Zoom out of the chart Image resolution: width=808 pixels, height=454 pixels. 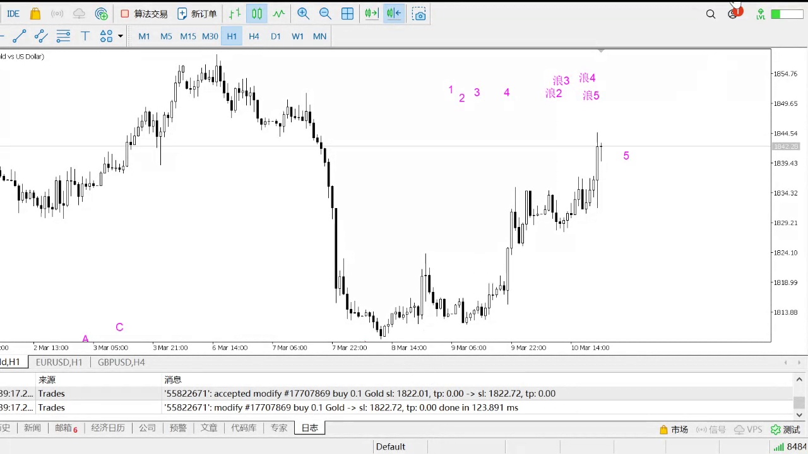(325, 14)
